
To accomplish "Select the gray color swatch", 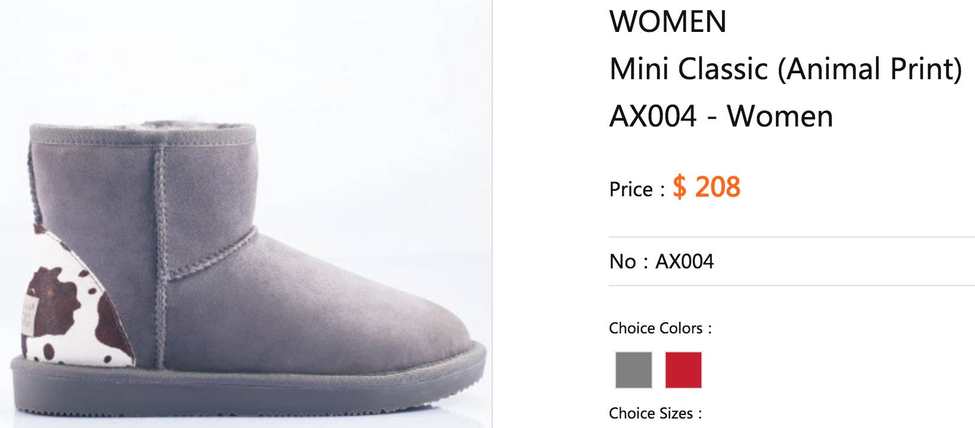I will pyautogui.click(x=633, y=370).
